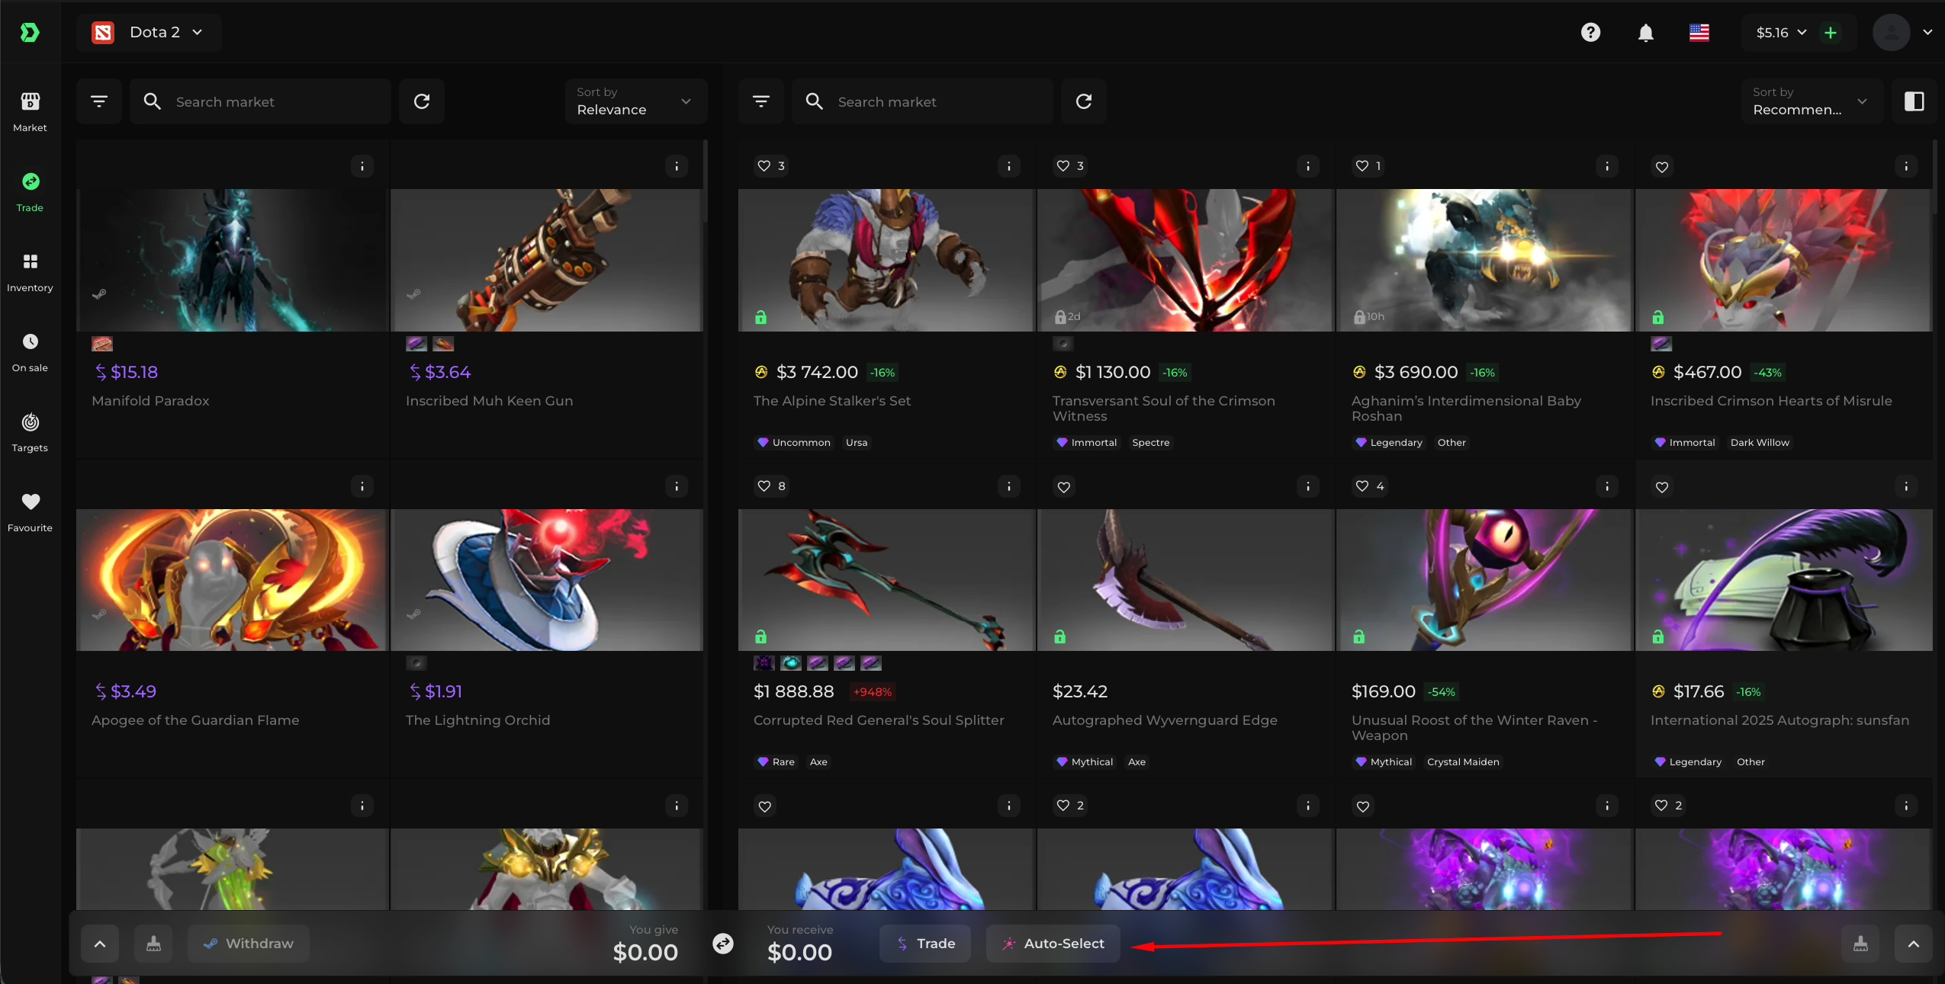Open the Sort by Relevance dropdown
This screenshot has height=984, width=1945.
(x=636, y=101)
